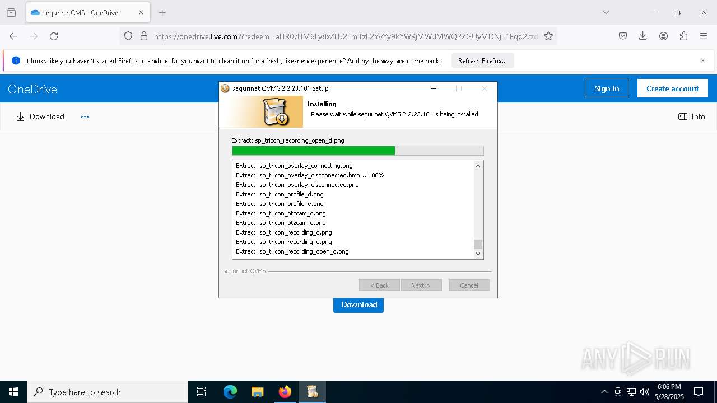Image resolution: width=717 pixels, height=403 pixels.
Task: Click the blue Download button
Action: click(358, 304)
